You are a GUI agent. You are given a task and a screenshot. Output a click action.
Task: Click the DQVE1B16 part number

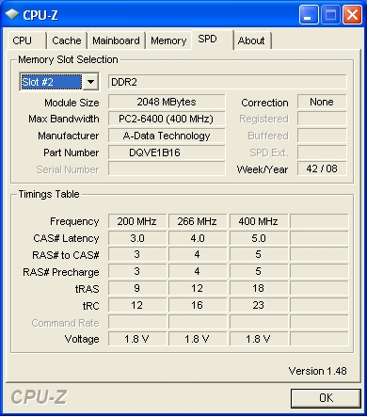click(167, 152)
